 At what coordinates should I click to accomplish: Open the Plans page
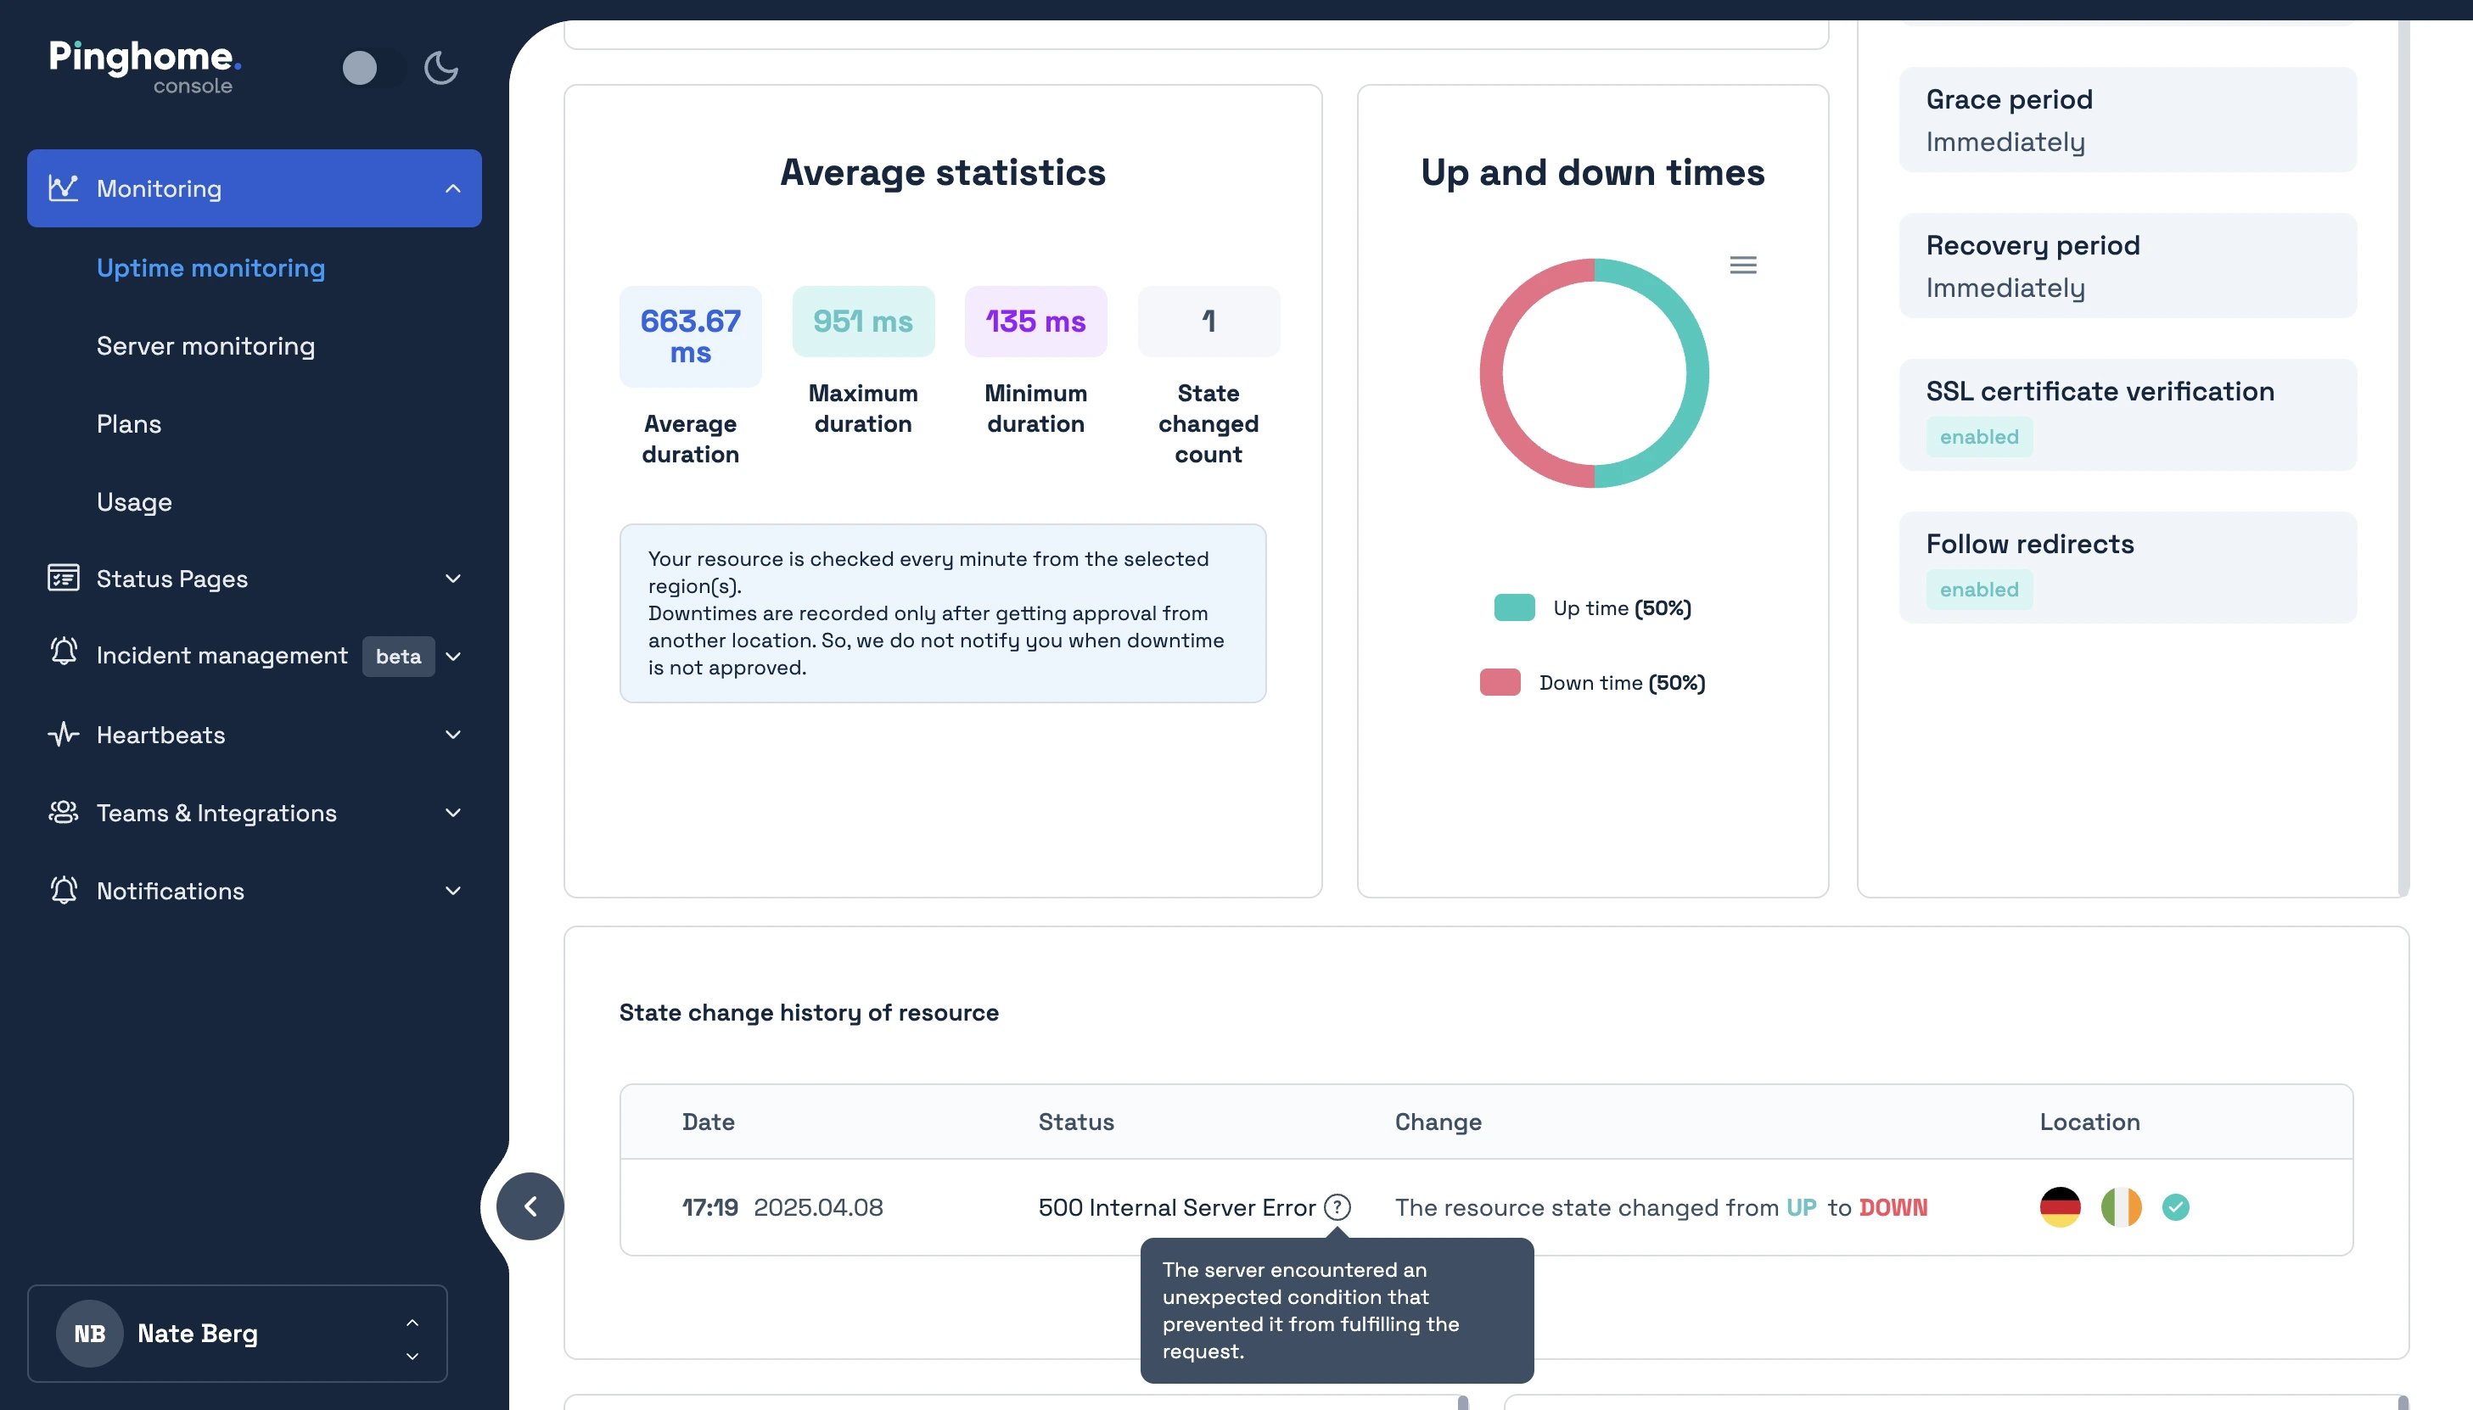click(129, 423)
